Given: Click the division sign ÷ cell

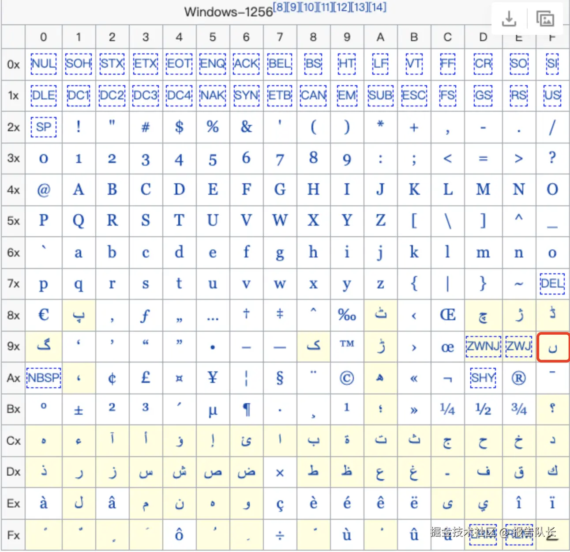Looking at the screenshot, I should (280, 535).
